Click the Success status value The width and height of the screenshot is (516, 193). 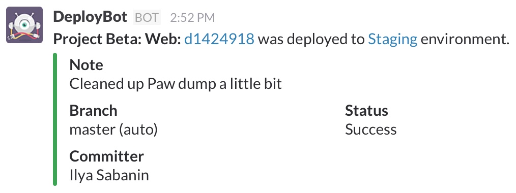371,130
